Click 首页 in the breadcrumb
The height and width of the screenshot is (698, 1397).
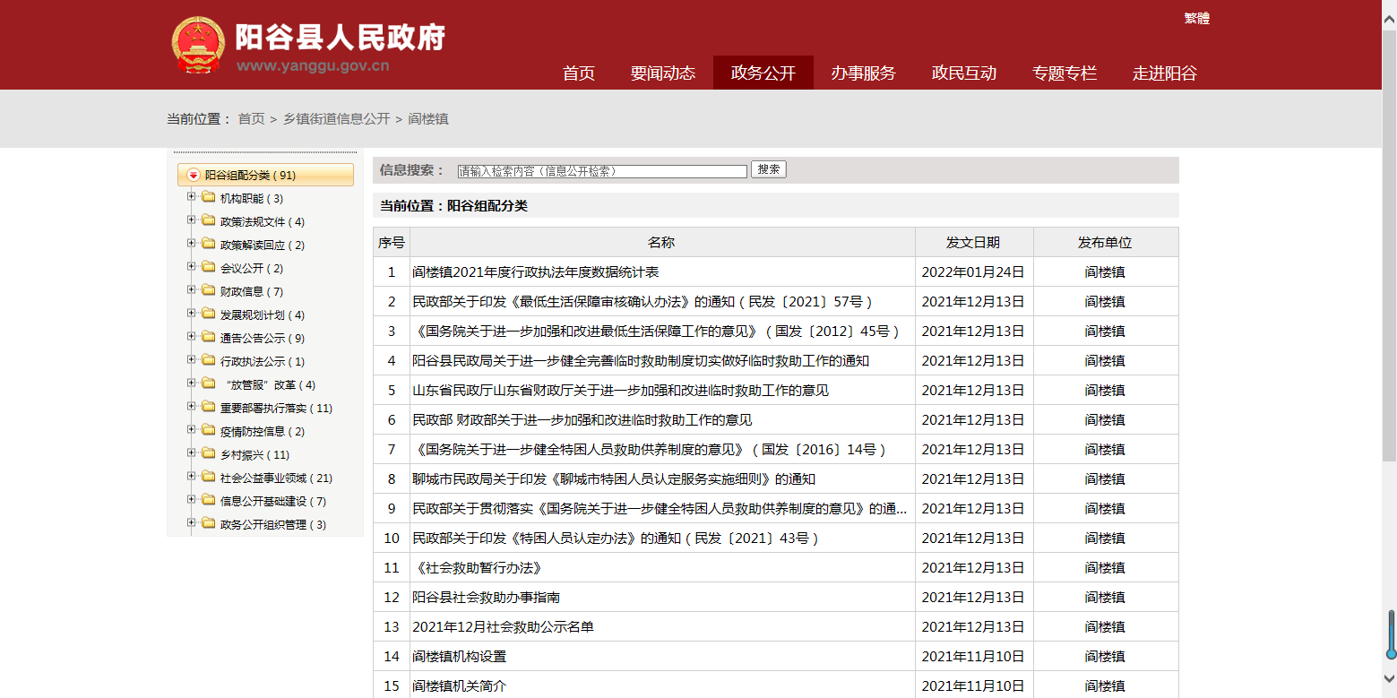coord(251,118)
